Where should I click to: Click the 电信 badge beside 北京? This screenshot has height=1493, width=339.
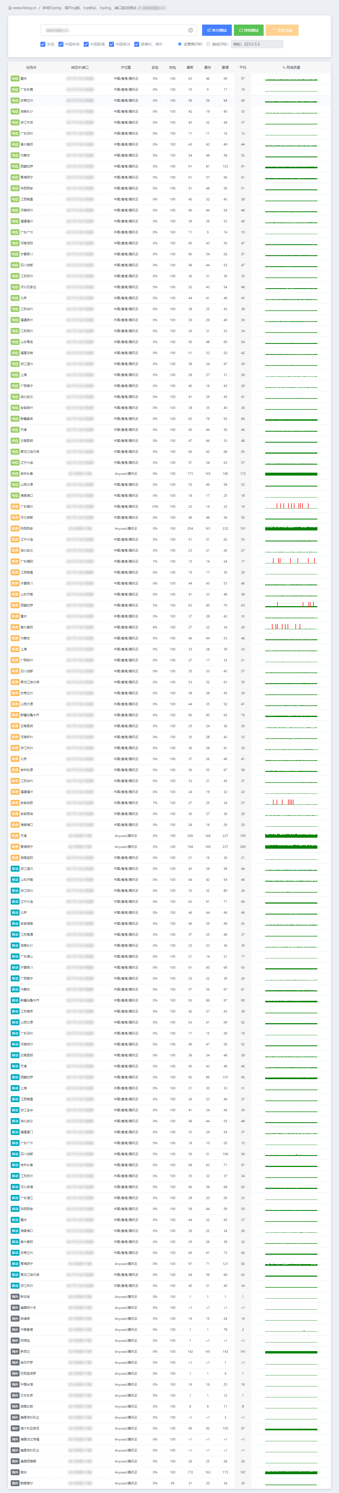(x=15, y=298)
